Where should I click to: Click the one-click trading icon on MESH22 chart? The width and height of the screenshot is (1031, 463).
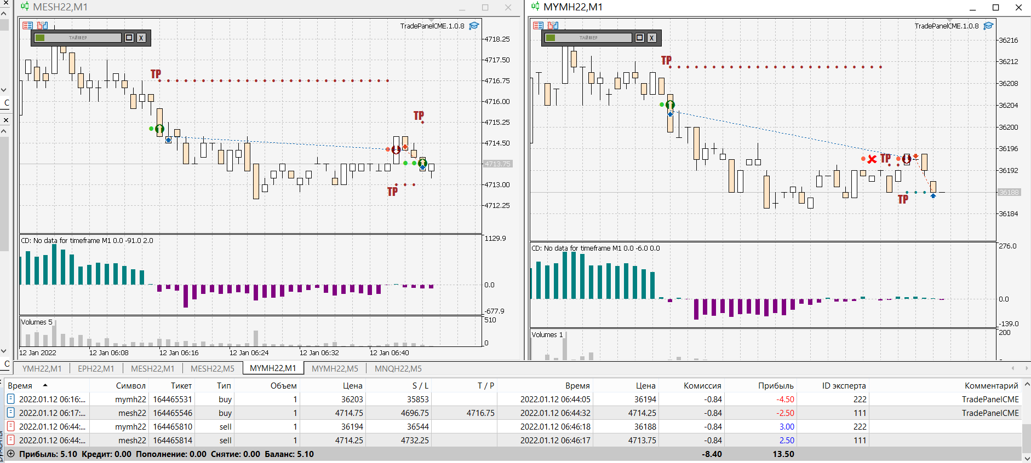coord(42,25)
